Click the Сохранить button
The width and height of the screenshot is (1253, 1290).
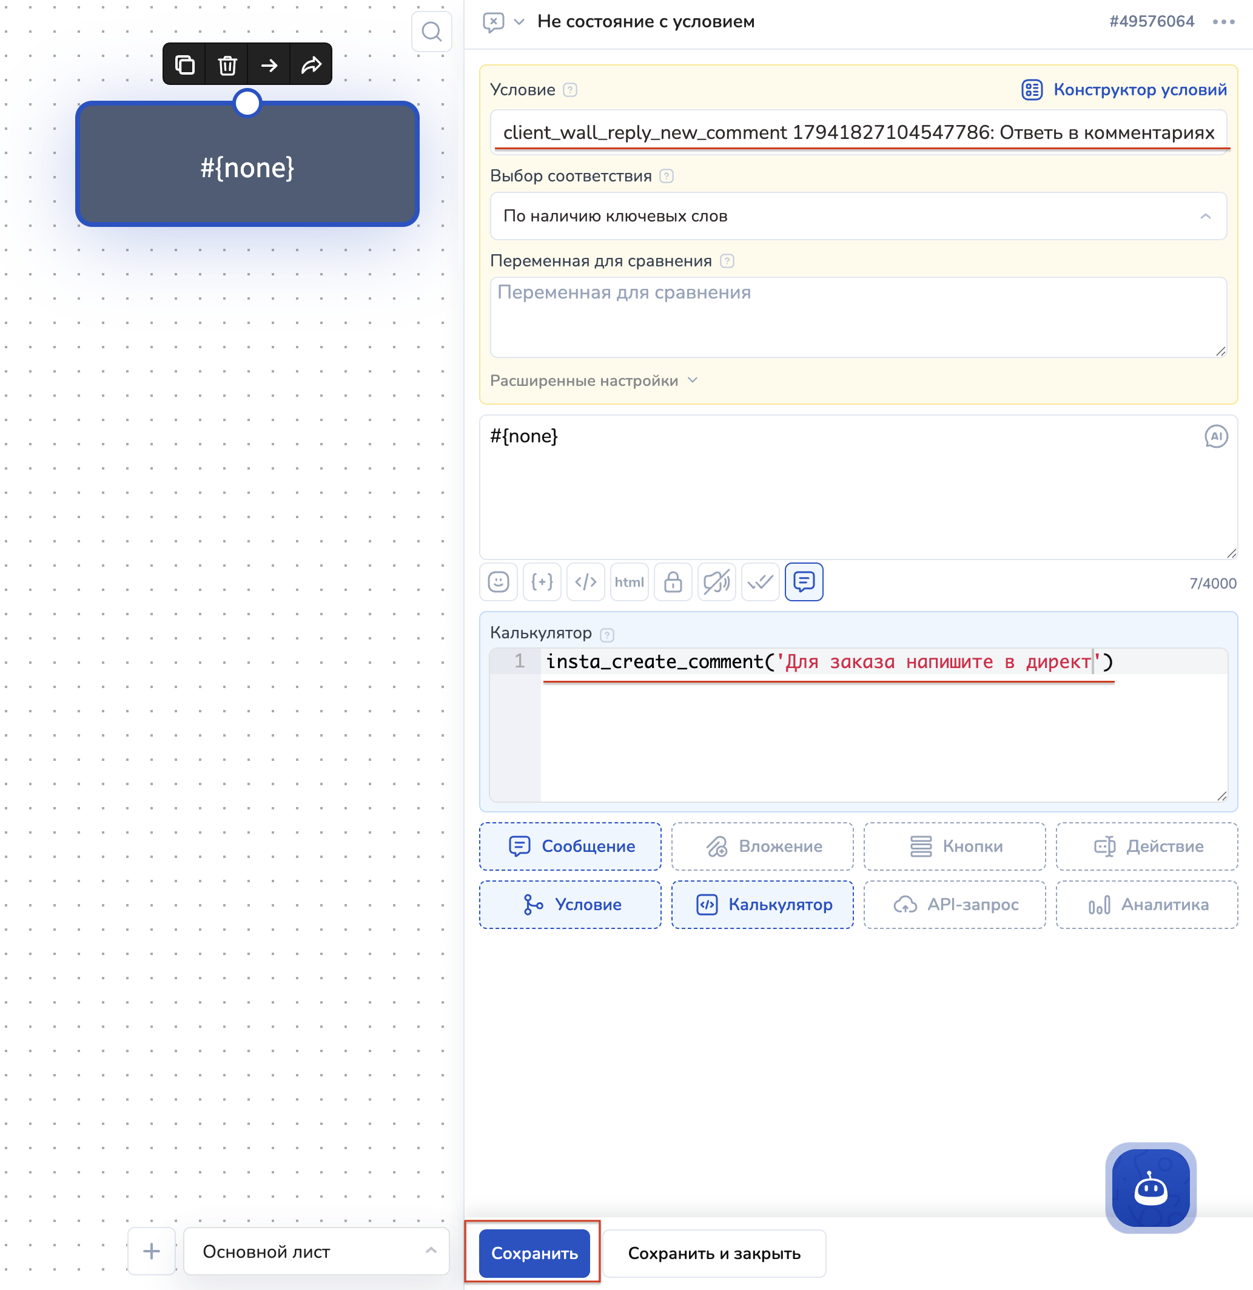click(x=534, y=1253)
